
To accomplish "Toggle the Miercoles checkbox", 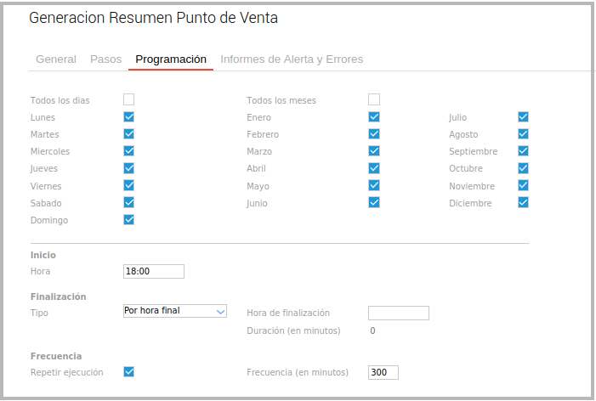I will point(129,151).
